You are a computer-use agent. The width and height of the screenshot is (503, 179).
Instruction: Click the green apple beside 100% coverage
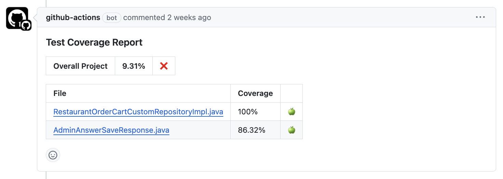pos(291,112)
